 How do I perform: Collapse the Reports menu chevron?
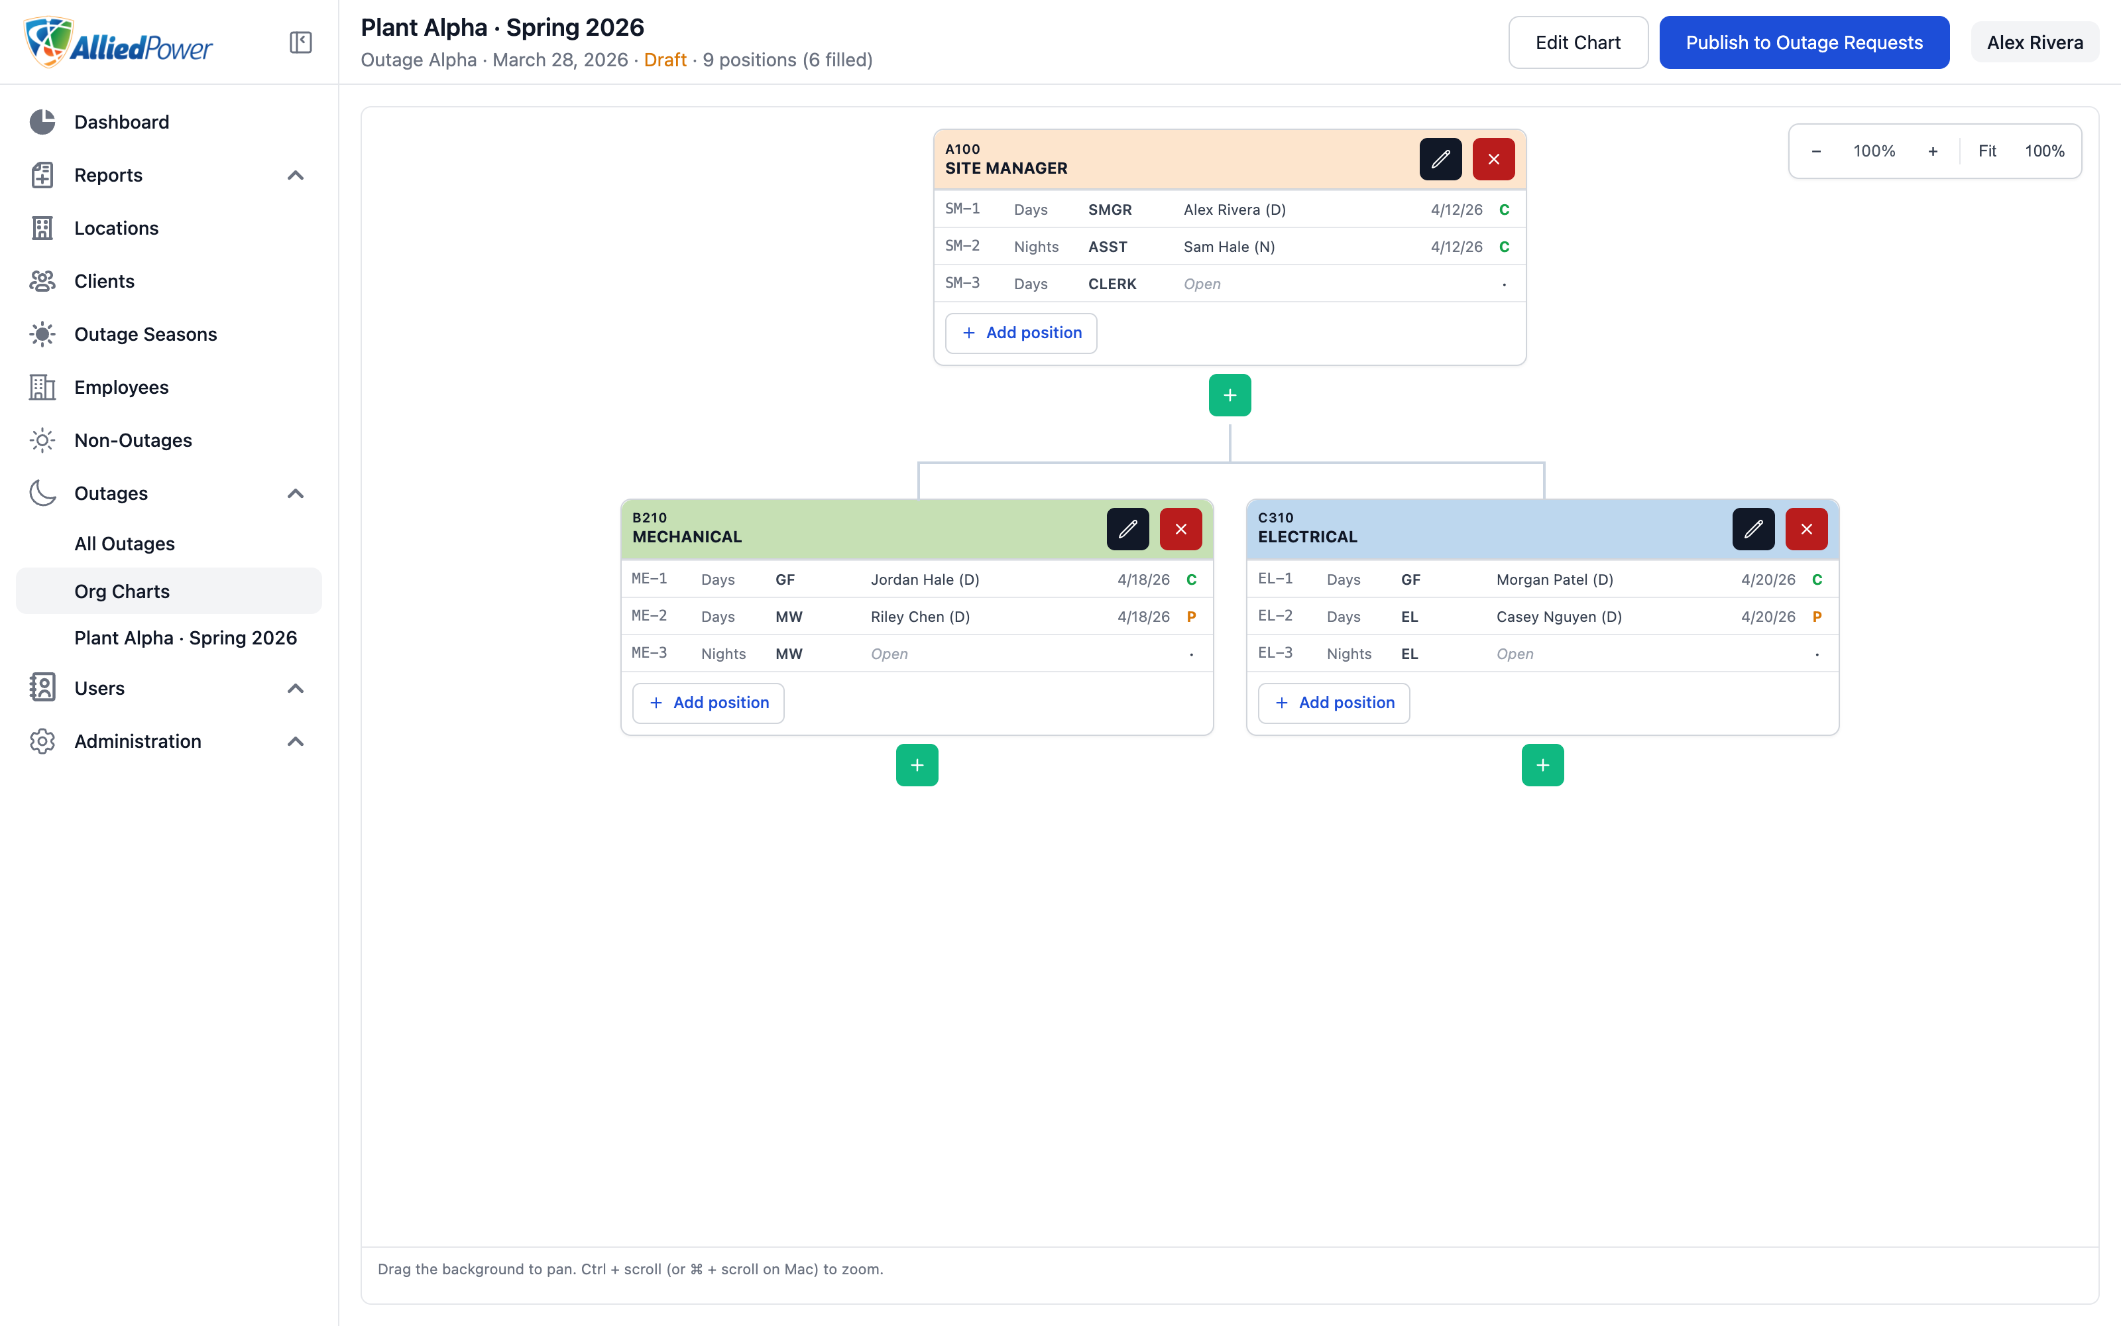(x=296, y=176)
